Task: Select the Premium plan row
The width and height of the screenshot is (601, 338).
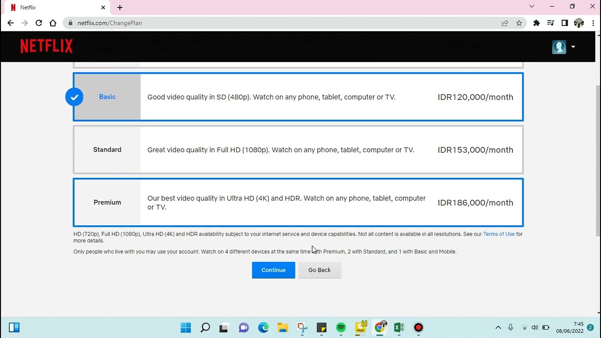Action: [x=298, y=202]
